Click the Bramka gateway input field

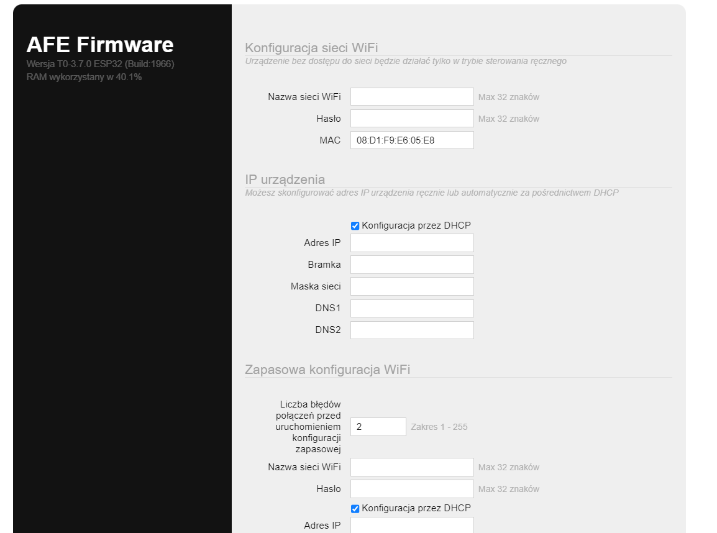tap(412, 265)
